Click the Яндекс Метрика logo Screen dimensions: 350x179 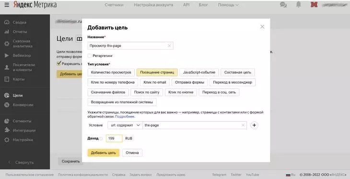coord(35,5)
